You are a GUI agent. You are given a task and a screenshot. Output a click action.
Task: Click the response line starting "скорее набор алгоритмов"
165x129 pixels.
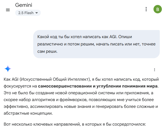click(79, 100)
